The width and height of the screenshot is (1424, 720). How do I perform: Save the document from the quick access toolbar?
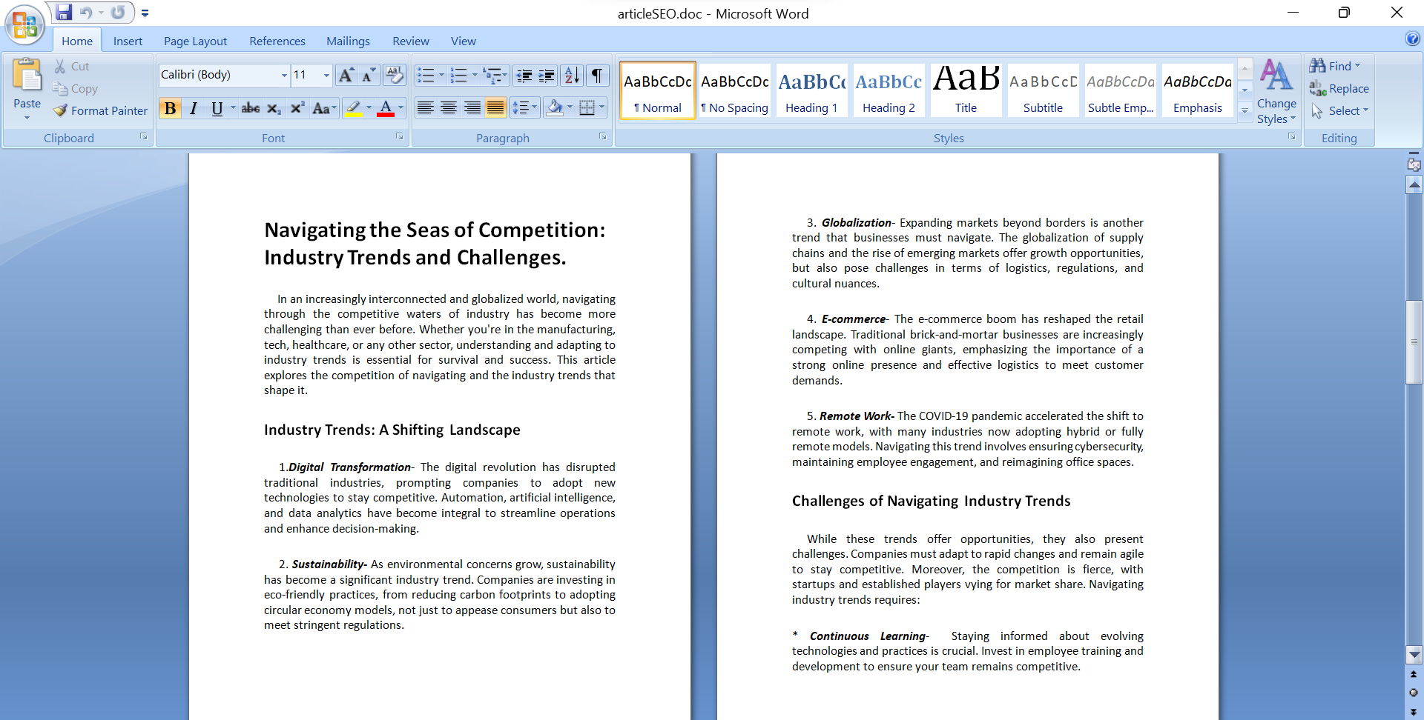[64, 13]
